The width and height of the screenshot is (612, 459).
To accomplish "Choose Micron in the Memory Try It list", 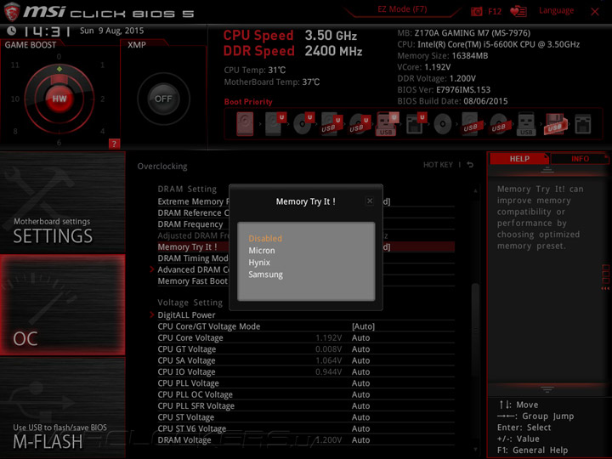I will pyautogui.click(x=262, y=250).
